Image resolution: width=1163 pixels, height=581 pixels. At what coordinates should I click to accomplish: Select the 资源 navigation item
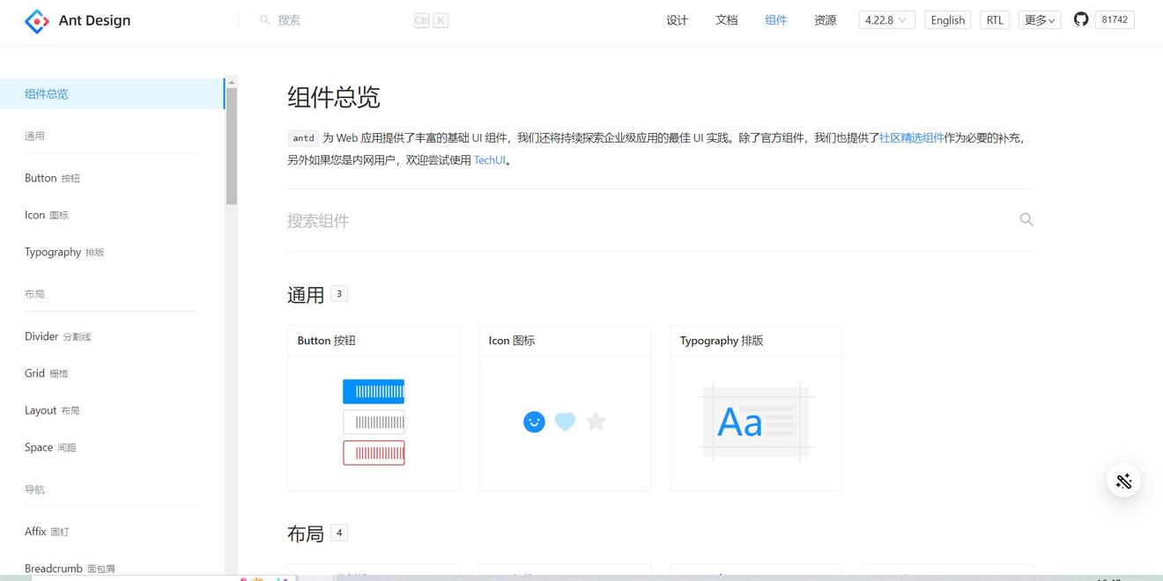tap(825, 20)
